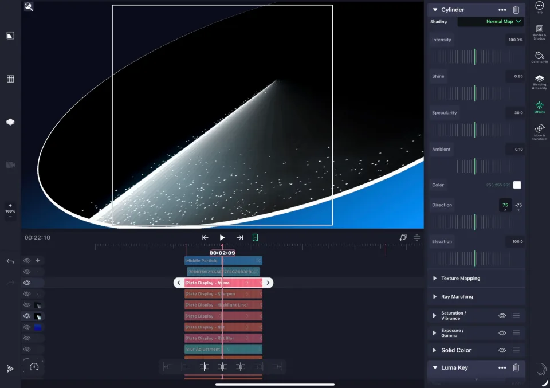550x388 pixels.
Task: Toggle the grid overlay icon
Action: point(10,79)
